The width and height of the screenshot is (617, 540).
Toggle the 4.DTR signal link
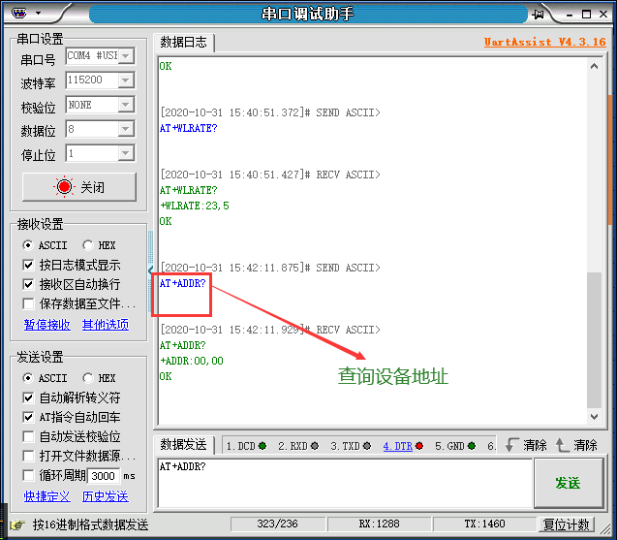(398, 446)
